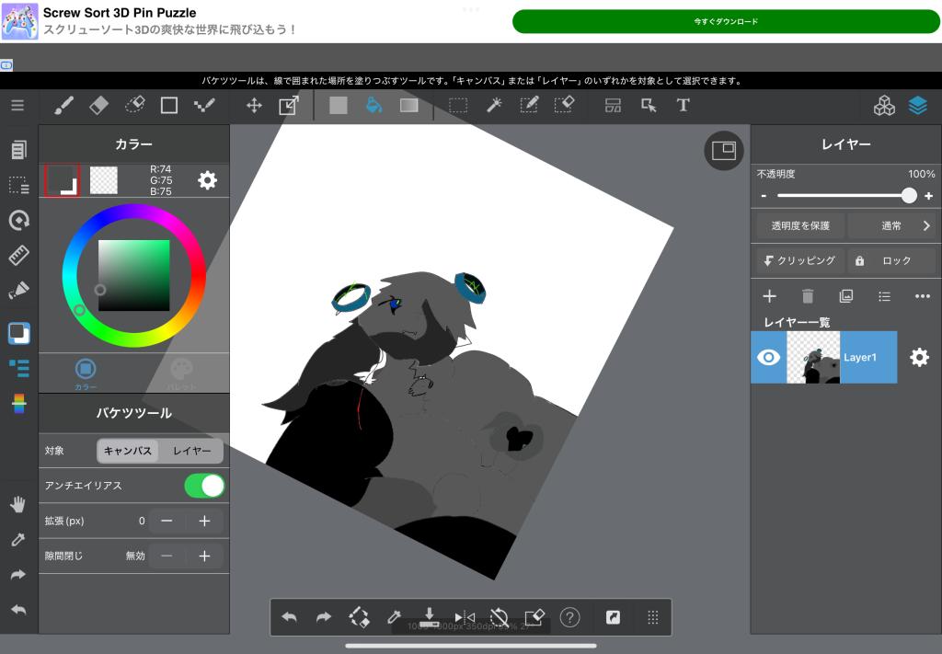Image resolution: width=942 pixels, height=654 pixels.
Task: Add a new layer with plus icon
Action: pos(770,296)
